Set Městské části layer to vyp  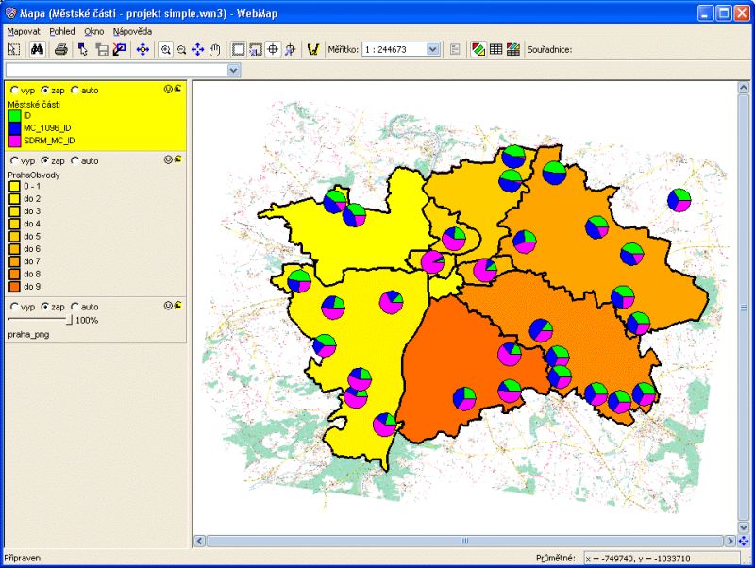[x=14, y=90]
